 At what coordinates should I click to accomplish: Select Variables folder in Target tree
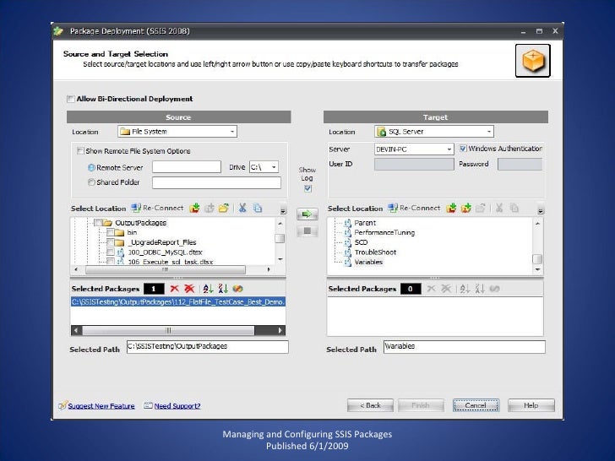coord(368,262)
